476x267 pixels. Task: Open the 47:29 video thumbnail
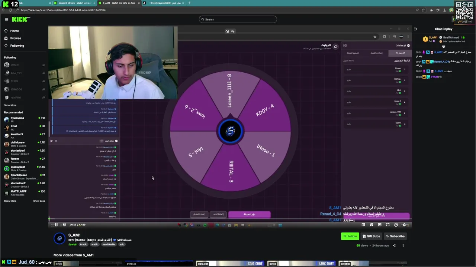pyautogui.click(x=87, y=264)
